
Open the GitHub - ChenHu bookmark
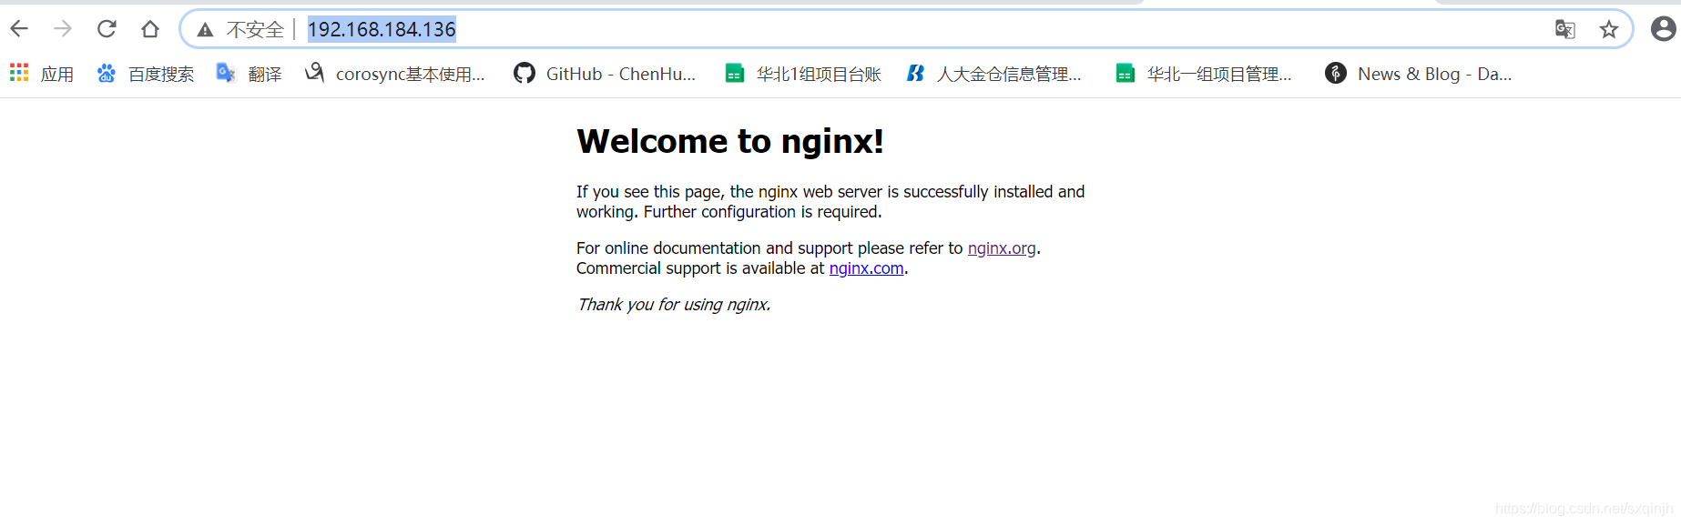tap(605, 74)
